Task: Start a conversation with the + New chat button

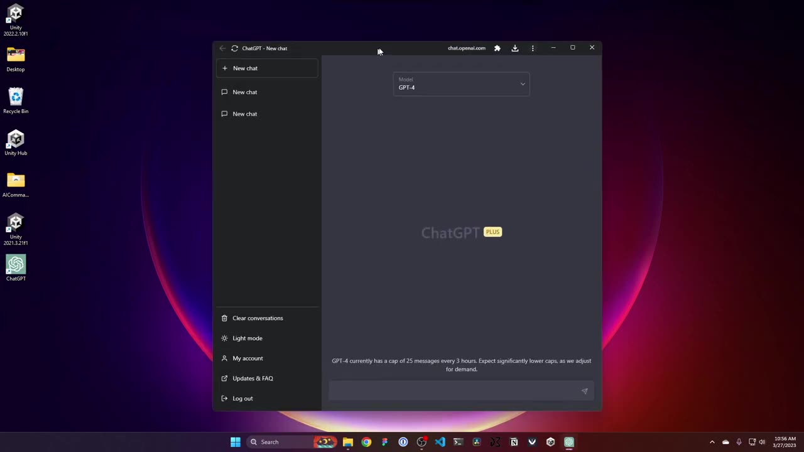Action: pos(267,68)
